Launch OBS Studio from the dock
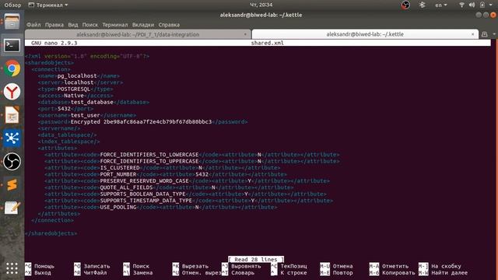This screenshot has width=498, height=280. pyautogui.click(x=12, y=162)
